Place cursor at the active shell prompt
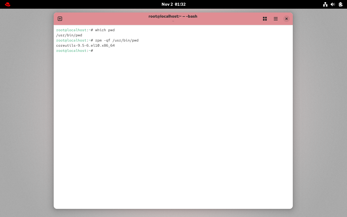 [95, 50]
